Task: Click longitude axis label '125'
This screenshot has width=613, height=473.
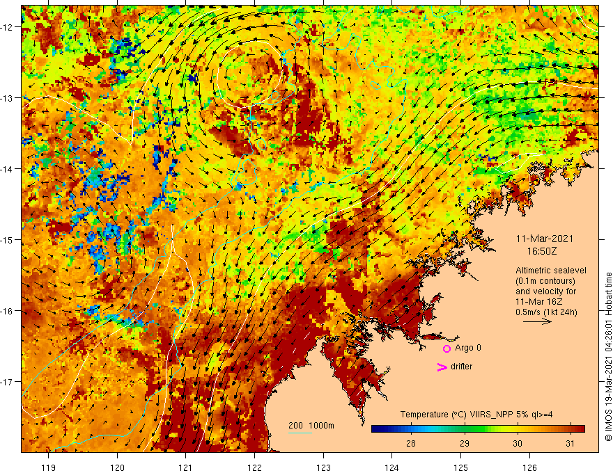Action: pyautogui.click(x=461, y=467)
